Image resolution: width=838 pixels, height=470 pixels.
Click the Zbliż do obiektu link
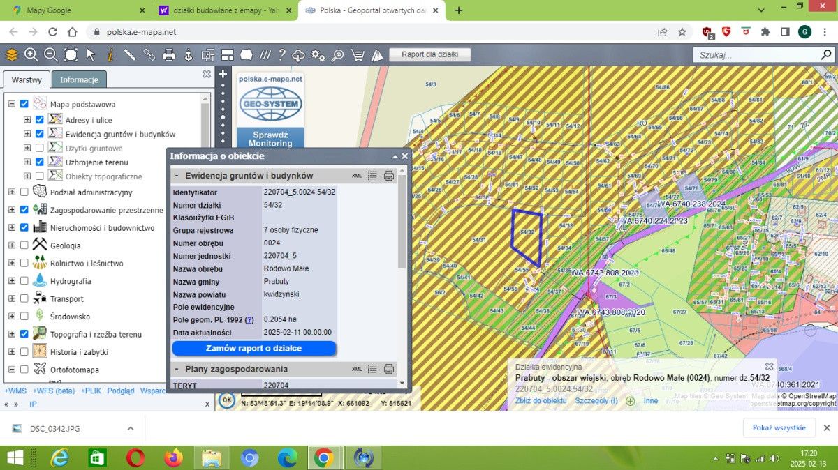(541, 401)
